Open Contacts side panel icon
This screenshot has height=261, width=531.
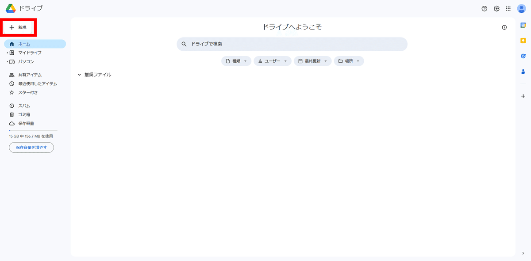[523, 72]
